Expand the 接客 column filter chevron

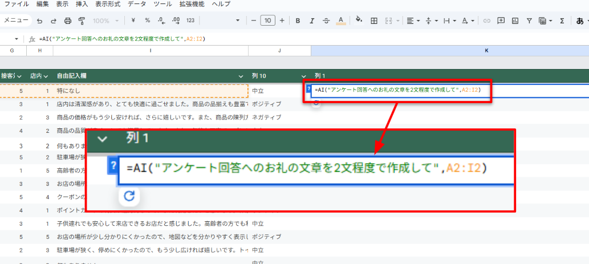19,76
